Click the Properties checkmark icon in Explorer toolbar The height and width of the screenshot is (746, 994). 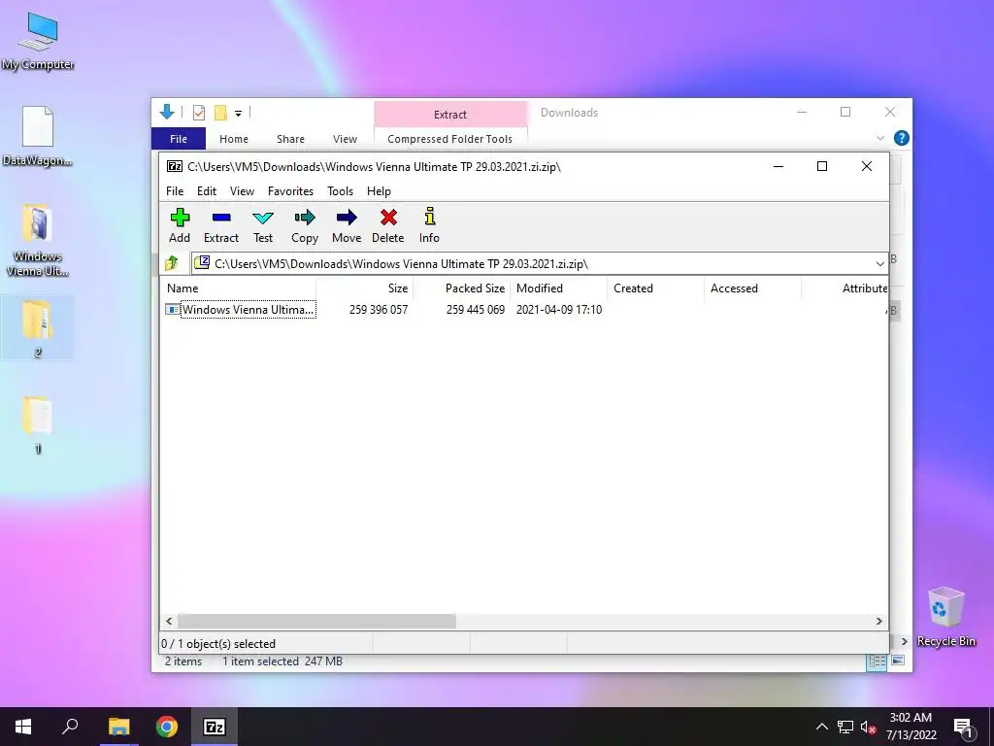(199, 113)
